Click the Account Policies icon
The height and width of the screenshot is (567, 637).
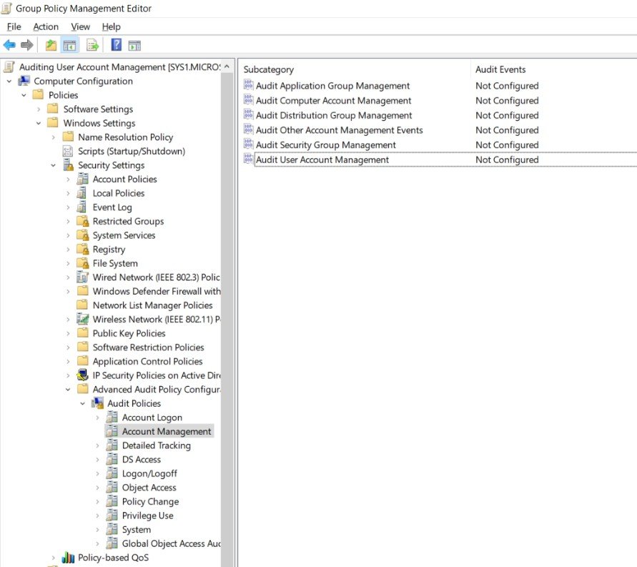[x=82, y=179]
